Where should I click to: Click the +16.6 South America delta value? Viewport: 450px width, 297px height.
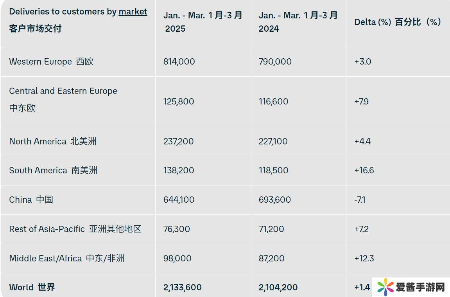click(x=364, y=170)
